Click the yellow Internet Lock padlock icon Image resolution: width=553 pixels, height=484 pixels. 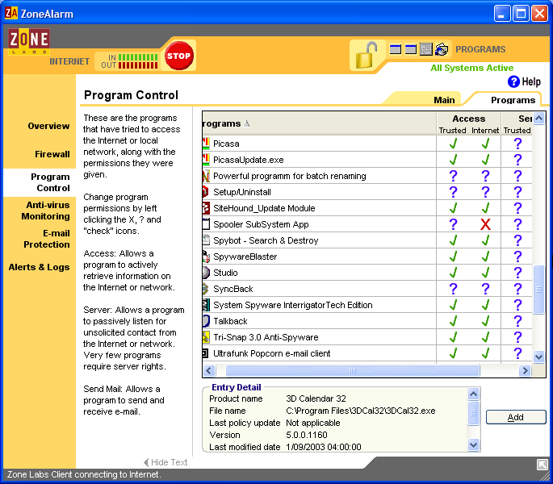pos(366,56)
